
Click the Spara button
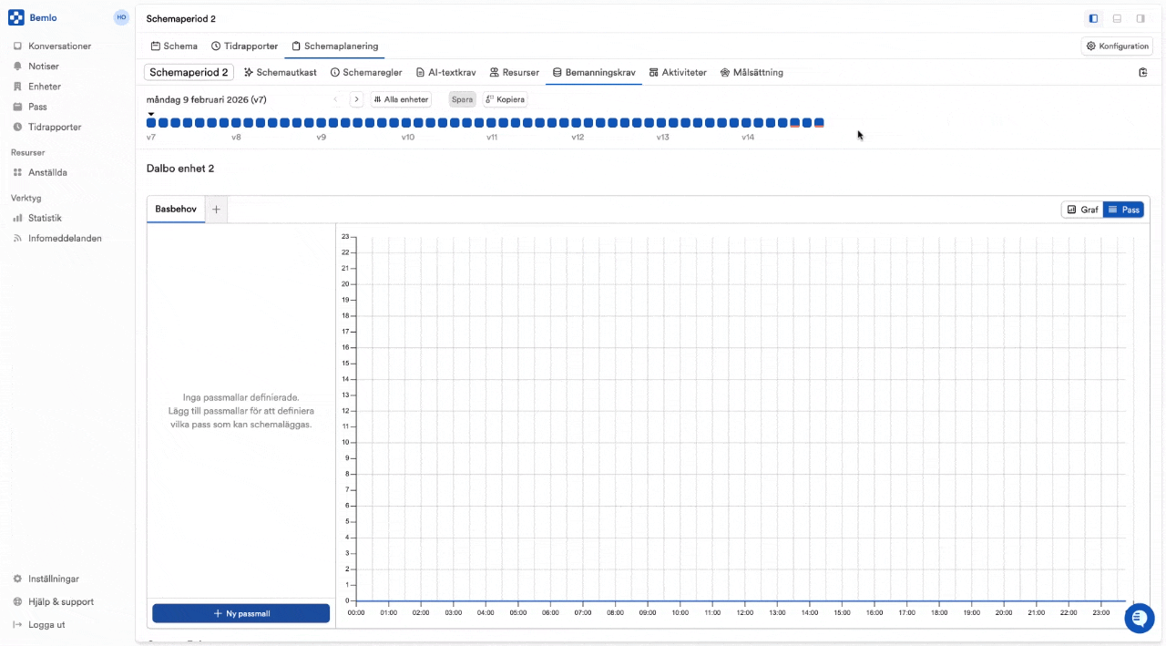463,99
